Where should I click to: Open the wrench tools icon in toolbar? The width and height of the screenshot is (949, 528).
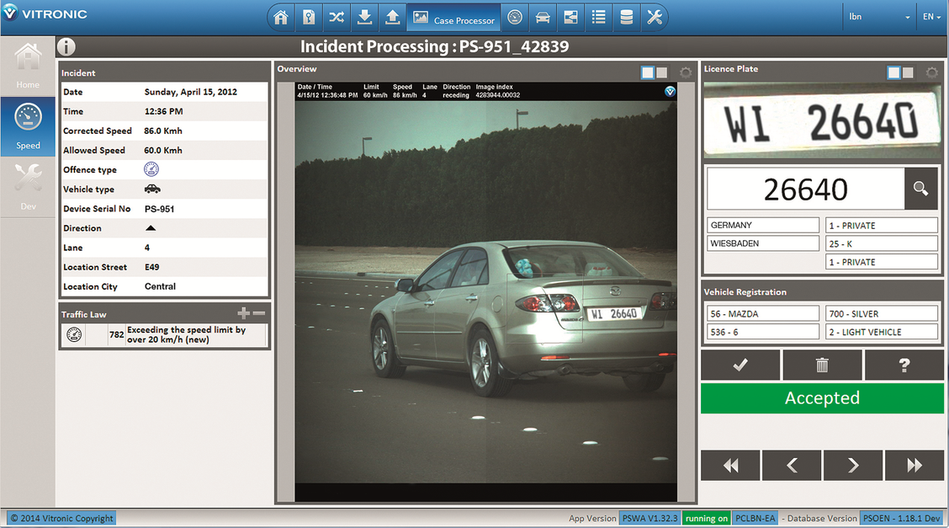pos(655,17)
